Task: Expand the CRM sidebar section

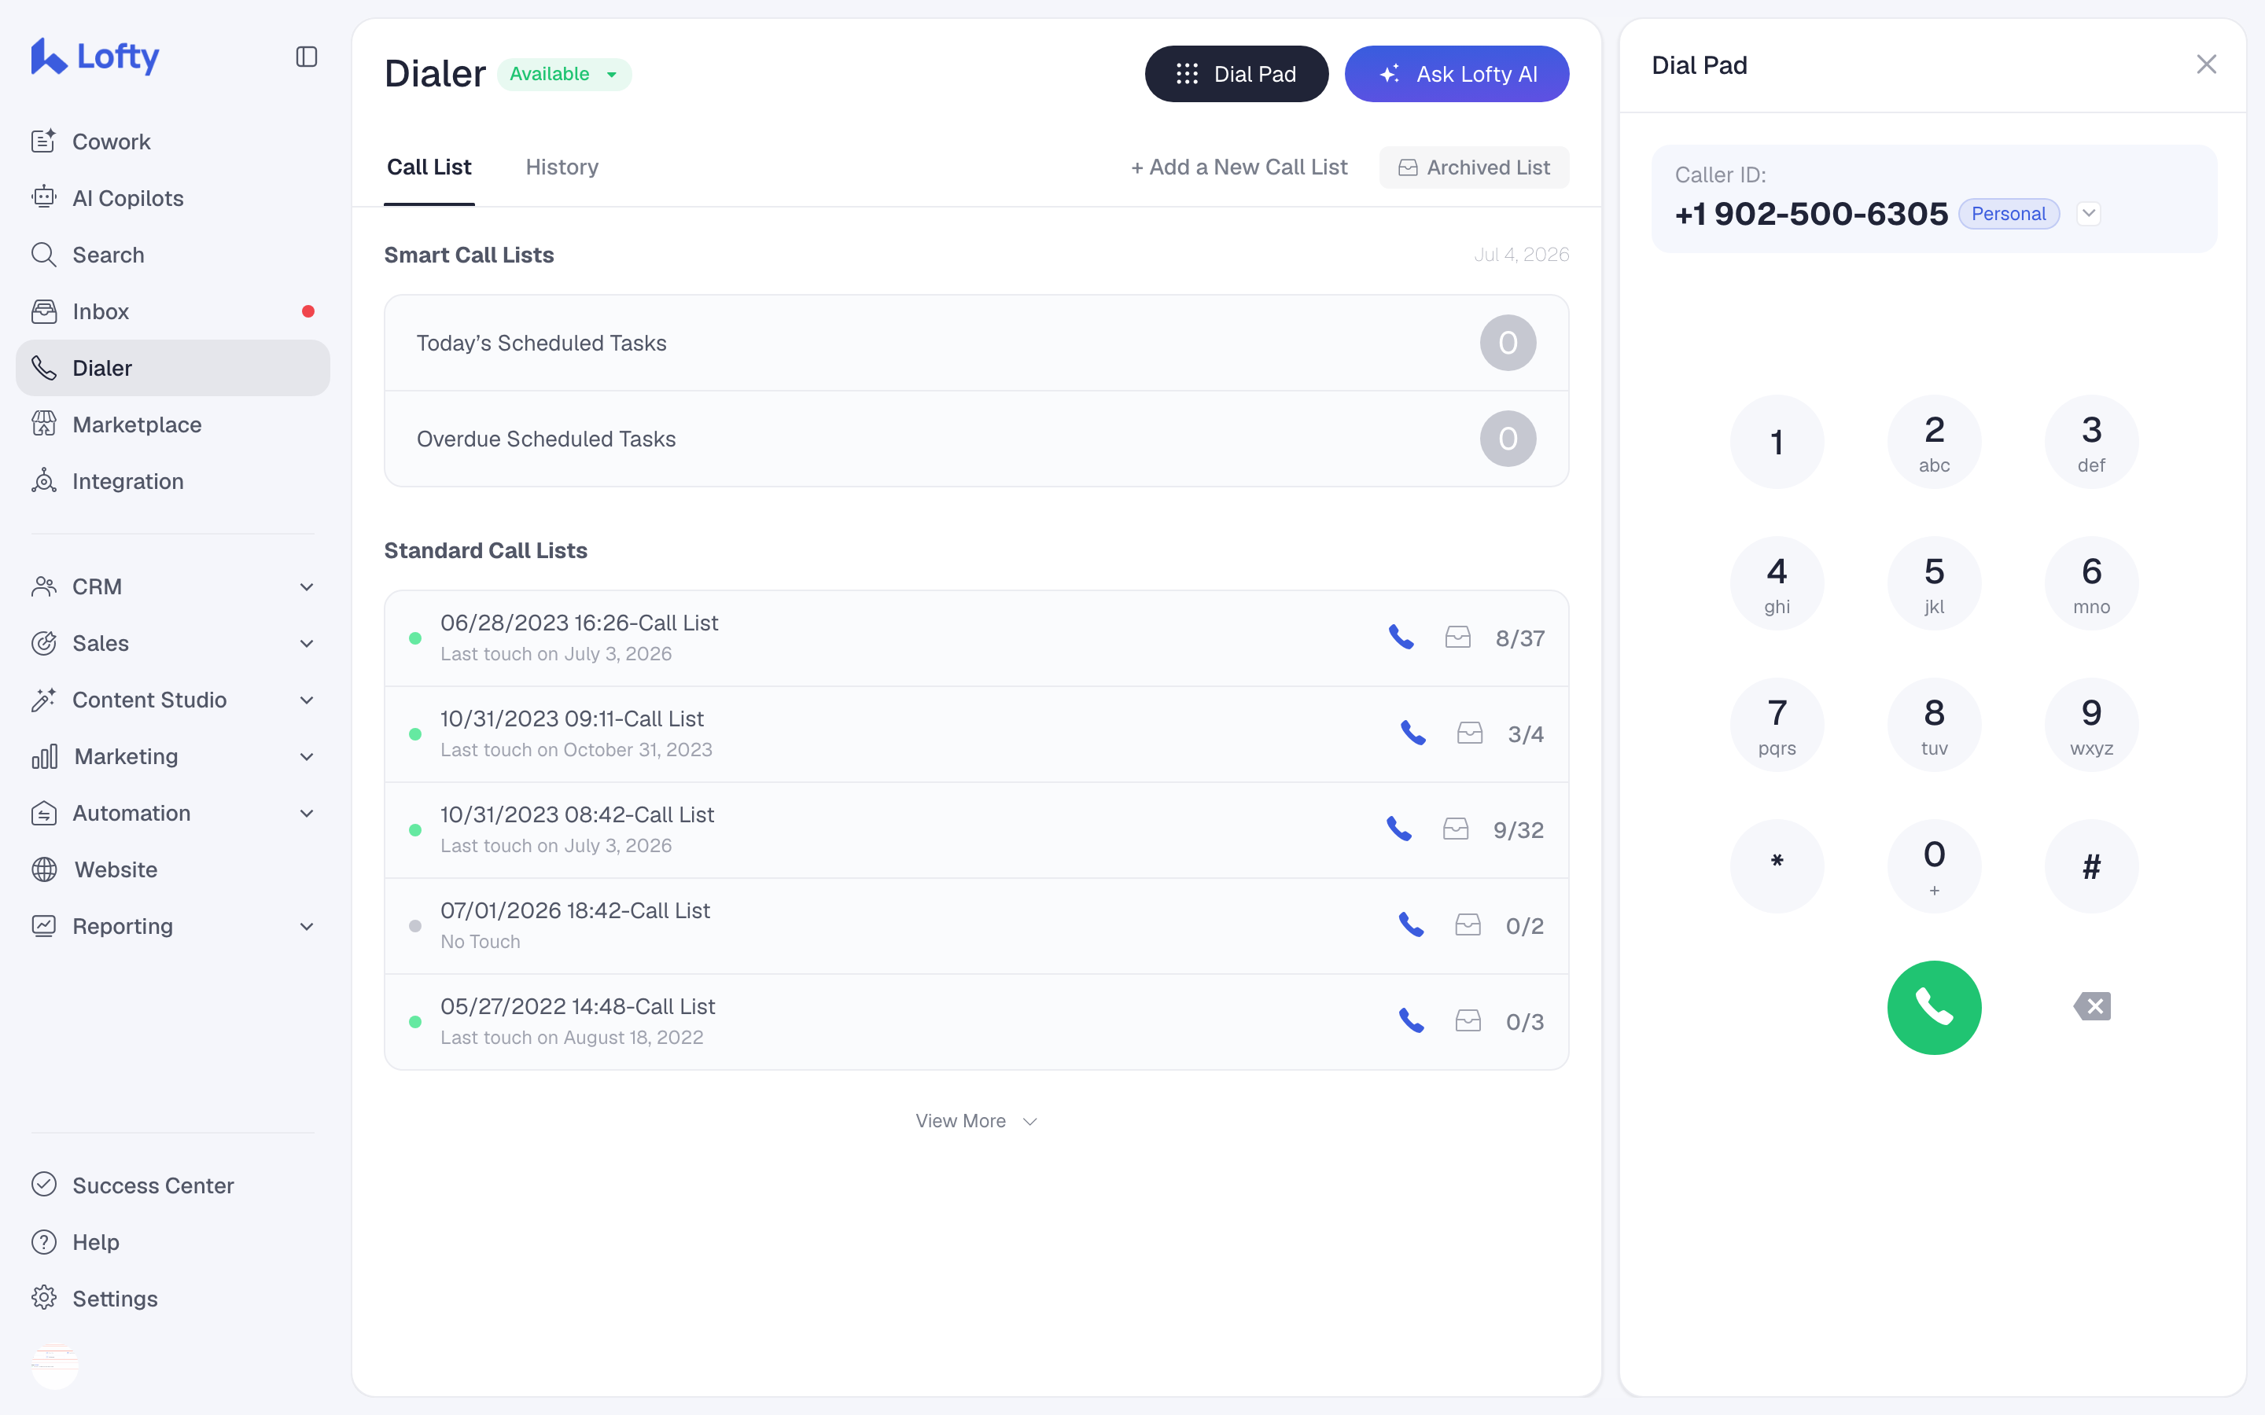Action: (173, 586)
